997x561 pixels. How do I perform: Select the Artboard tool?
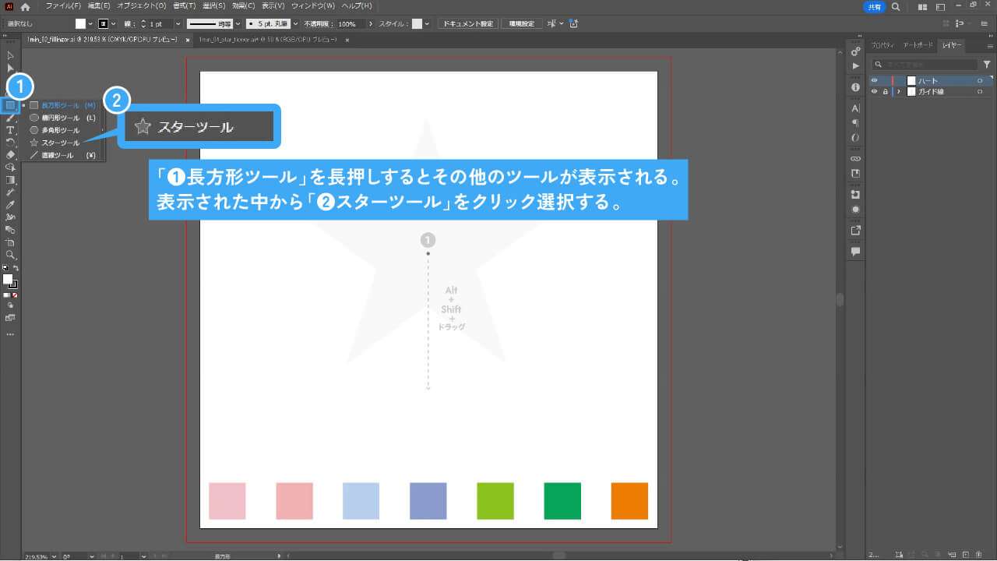(x=10, y=242)
